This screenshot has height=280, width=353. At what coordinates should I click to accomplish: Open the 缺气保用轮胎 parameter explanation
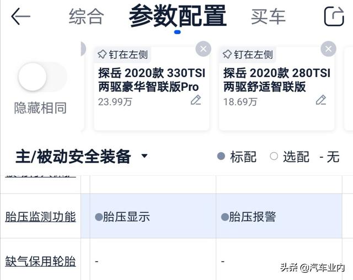[40, 261]
